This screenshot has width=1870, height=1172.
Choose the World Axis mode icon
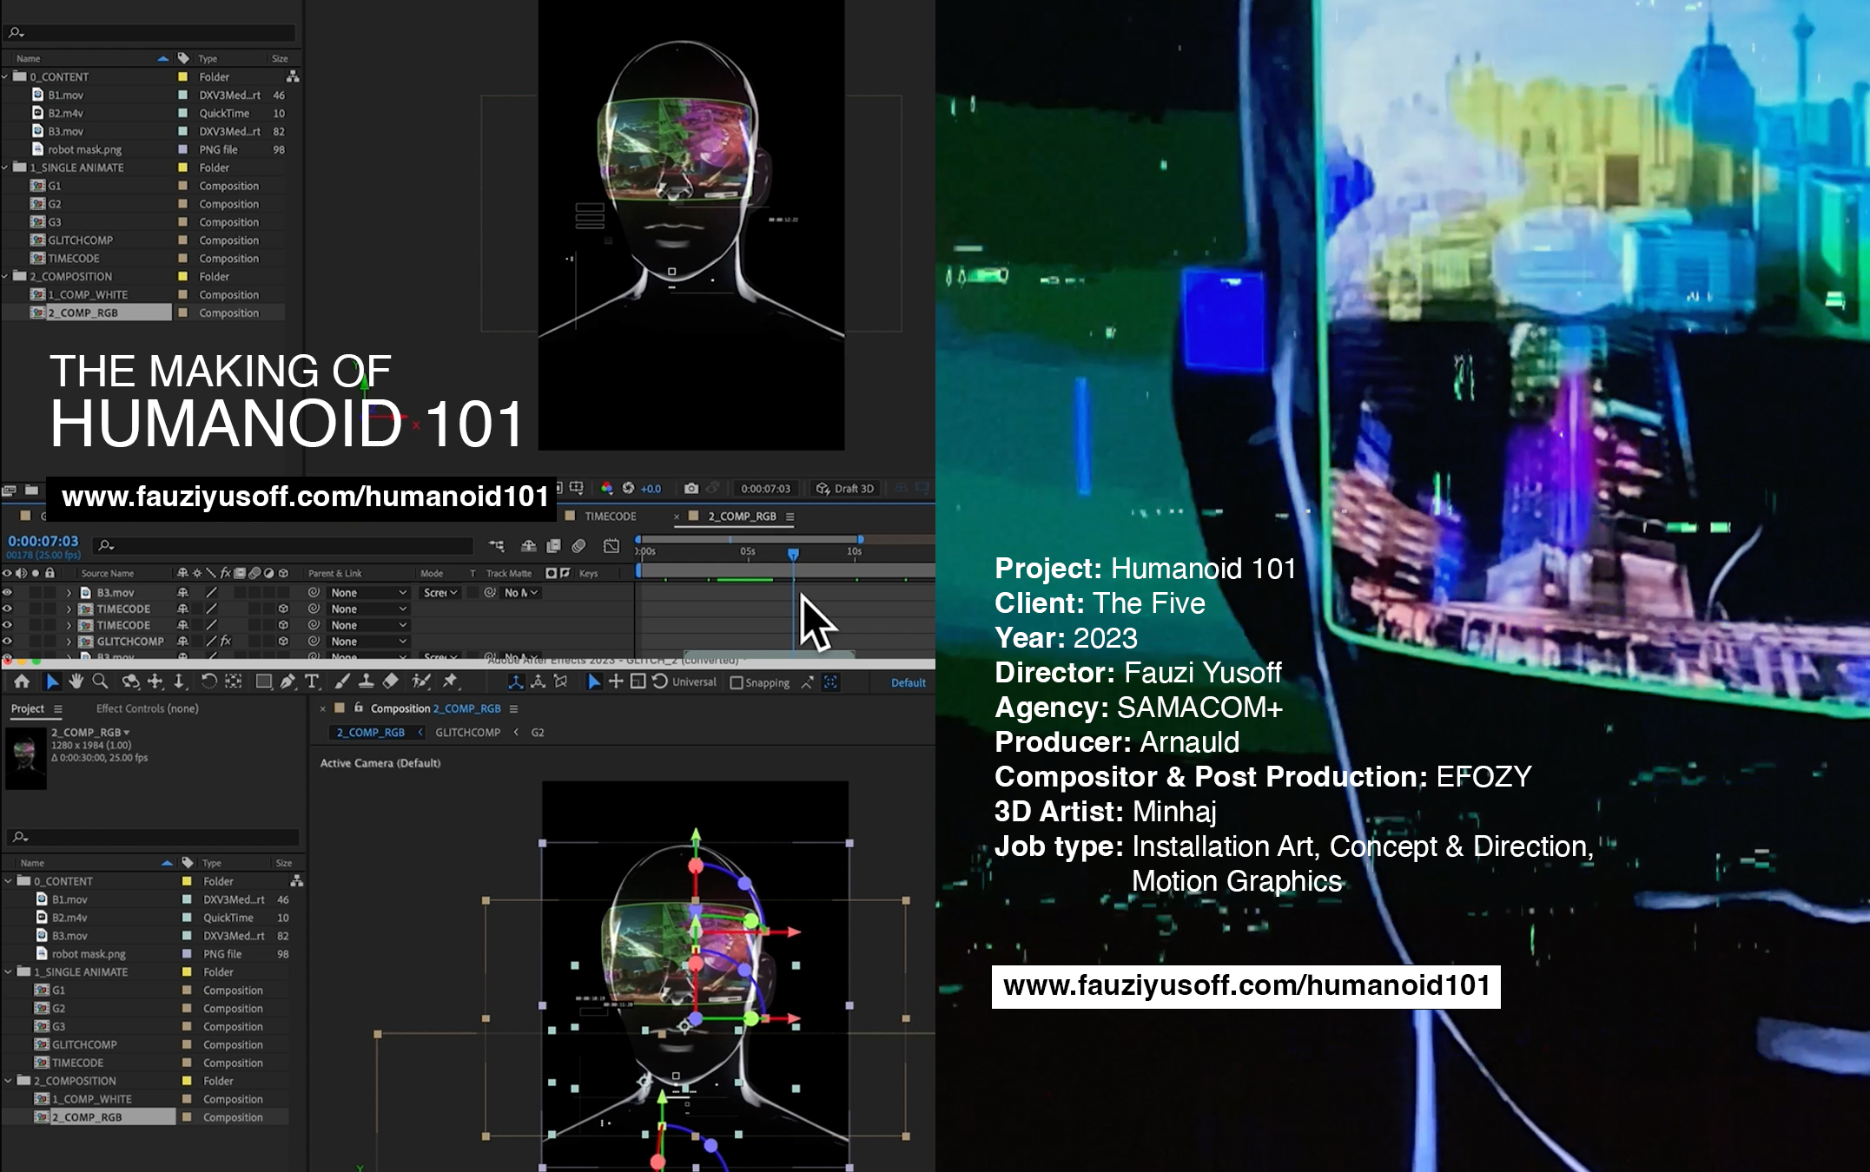539,682
